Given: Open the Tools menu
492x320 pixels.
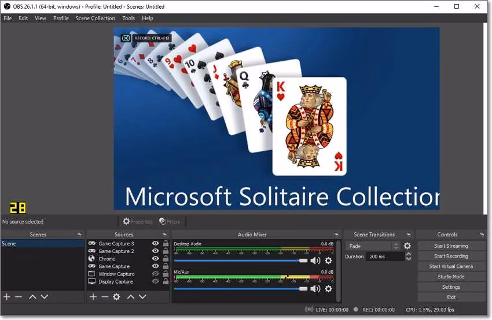Looking at the screenshot, I should coord(128,18).
